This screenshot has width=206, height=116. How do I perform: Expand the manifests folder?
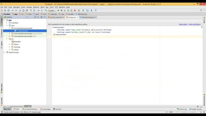coord(7,23)
